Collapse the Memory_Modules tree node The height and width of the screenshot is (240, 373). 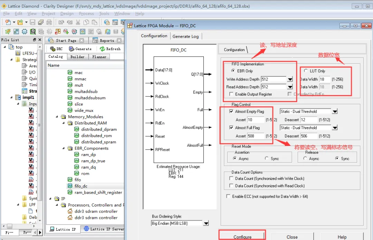click(x=57, y=117)
